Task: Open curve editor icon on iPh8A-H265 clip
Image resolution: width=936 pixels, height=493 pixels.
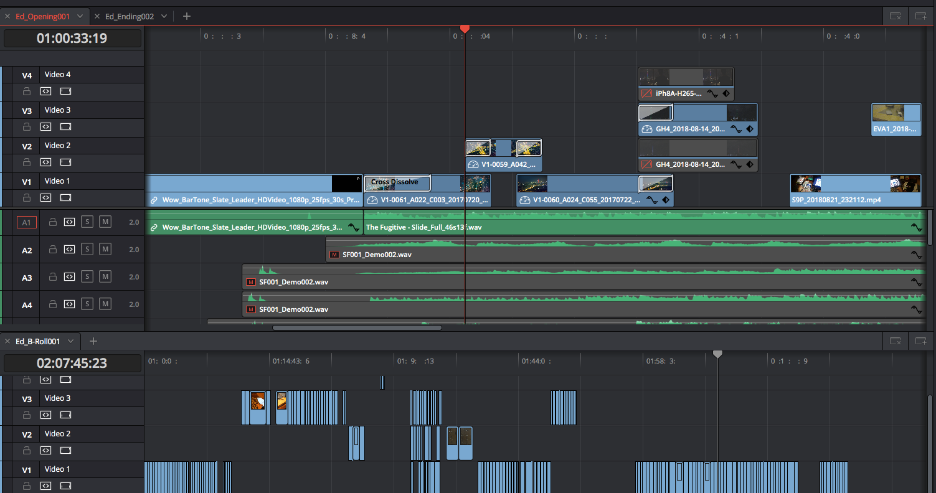Action: pos(713,93)
